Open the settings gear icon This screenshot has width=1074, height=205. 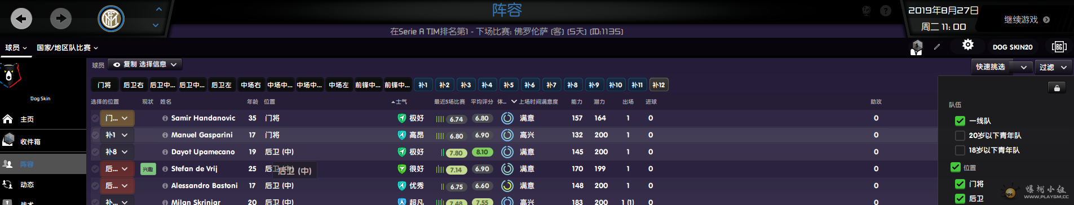pos(968,45)
